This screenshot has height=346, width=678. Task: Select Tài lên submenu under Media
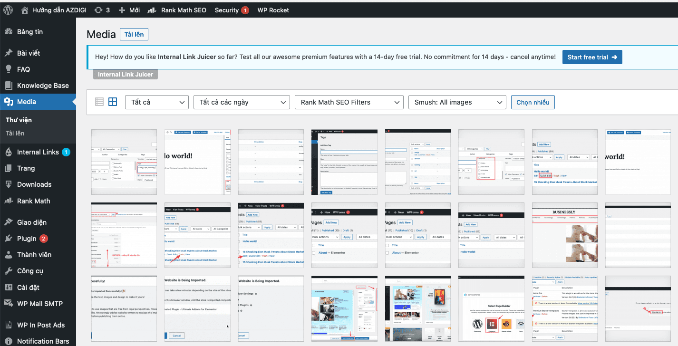[15, 133]
